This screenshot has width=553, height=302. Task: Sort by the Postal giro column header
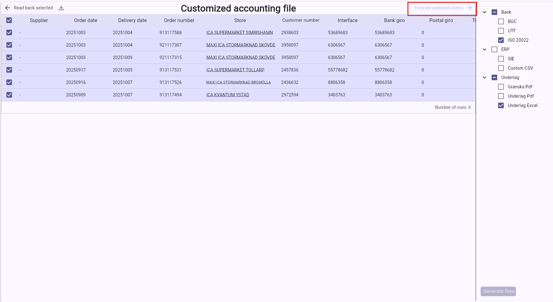tap(441, 20)
